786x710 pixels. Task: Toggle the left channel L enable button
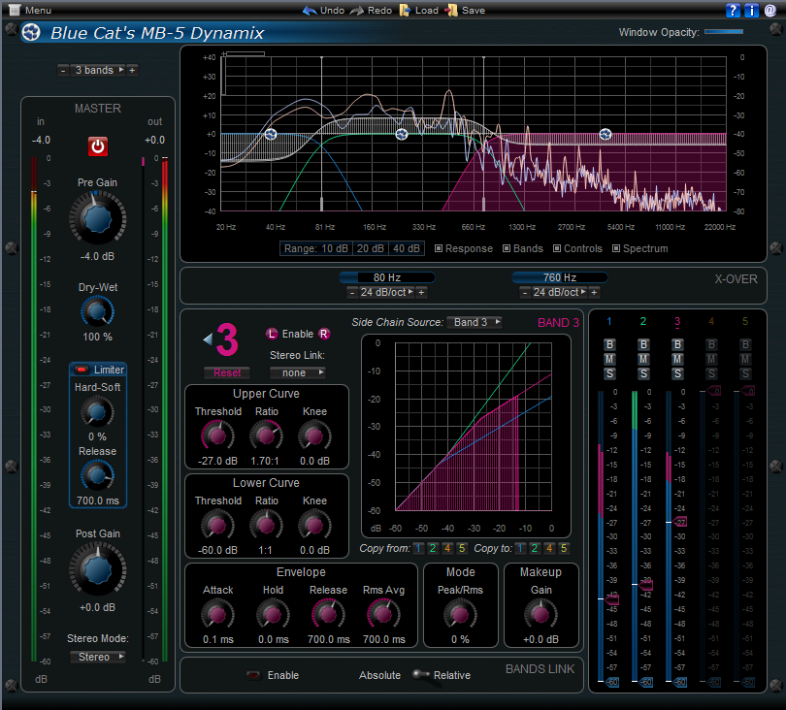click(271, 334)
